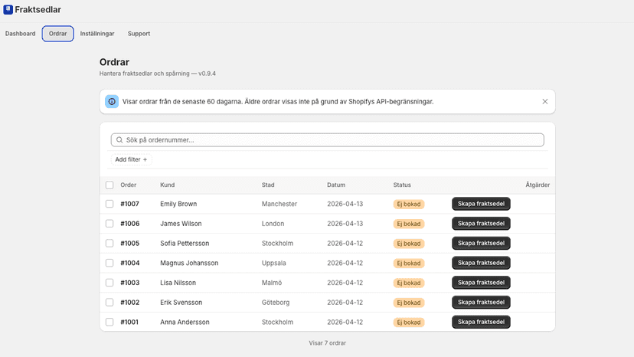Go to the Inställningar tab
Image resolution: width=634 pixels, height=357 pixels.
97,34
